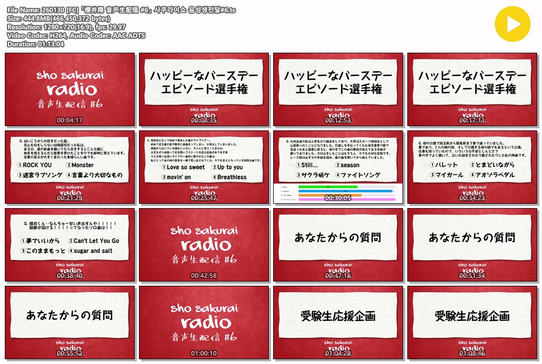Click the sugar and salt quiz thumbnail
Image resolution: width=542 pixels, height=364 pixels.
70,244
